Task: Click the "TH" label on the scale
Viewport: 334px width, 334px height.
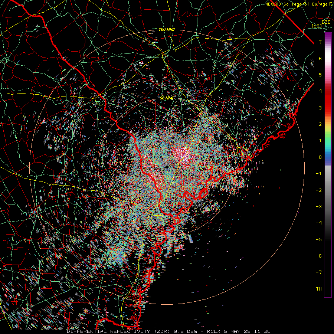Action: pyautogui.click(x=319, y=289)
